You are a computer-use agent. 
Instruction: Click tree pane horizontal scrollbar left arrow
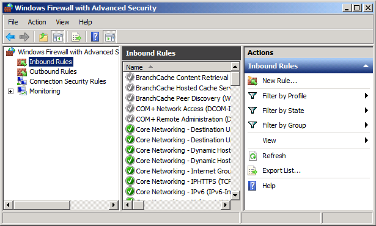coord(8,205)
